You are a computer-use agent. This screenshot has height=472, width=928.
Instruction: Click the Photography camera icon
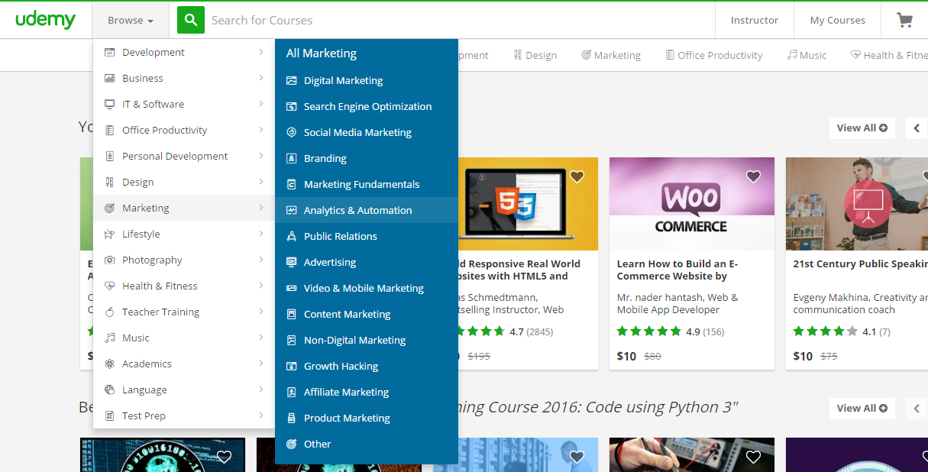(109, 260)
